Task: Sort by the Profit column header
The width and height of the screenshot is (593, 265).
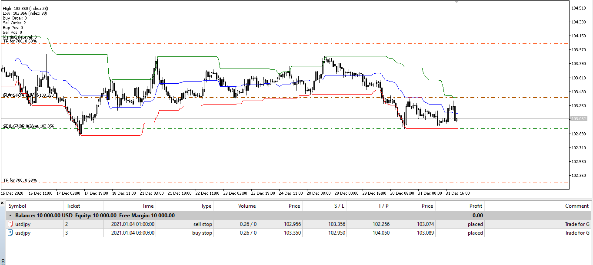Action: [x=476, y=206]
